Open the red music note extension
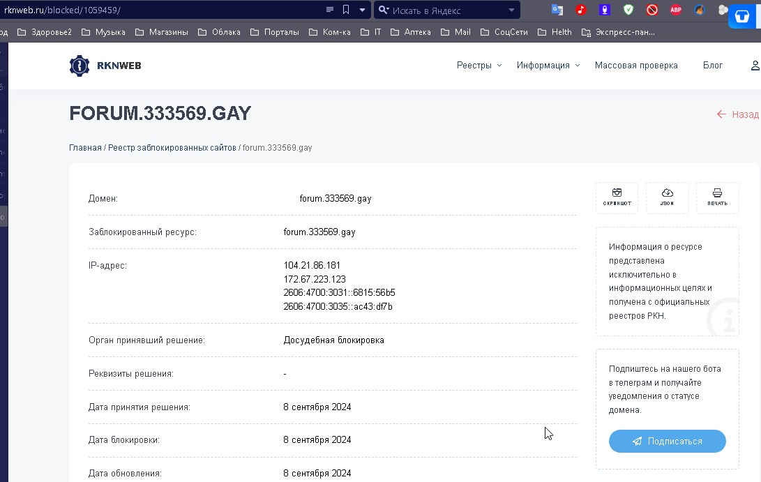Screen dimensions: 761x482 coord(581,10)
